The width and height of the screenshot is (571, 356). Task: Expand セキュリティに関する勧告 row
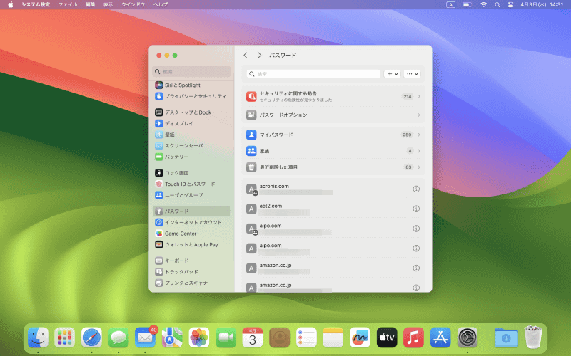(x=333, y=96)
